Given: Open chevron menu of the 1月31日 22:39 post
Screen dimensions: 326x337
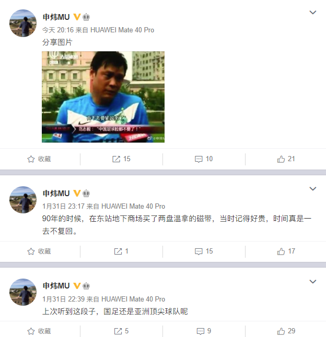Looking at the screenshot, I should (x=312, y=282).
